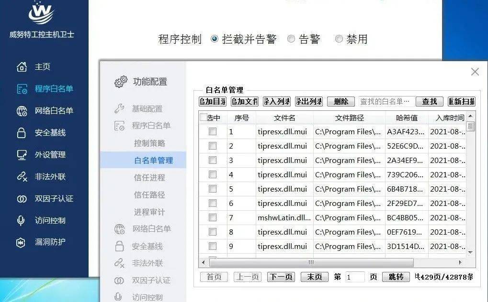Close the 功能配置 dialog with the X
488x302 pixels.
[475, 72]
